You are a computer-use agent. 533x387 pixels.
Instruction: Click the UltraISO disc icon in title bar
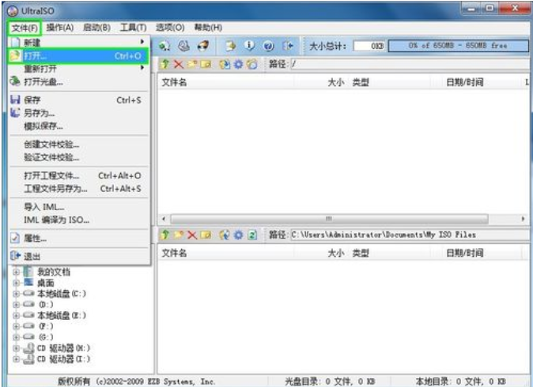pos(12,10)
